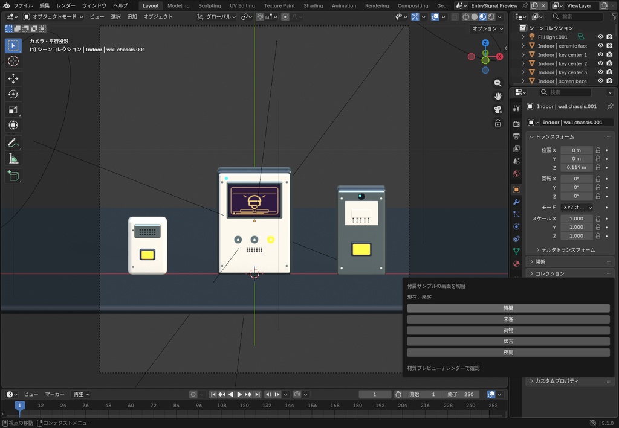The image size is (619, 428).
Task: Open the Render properties tab
Action: pyautogui.click(x=516, y=124)
